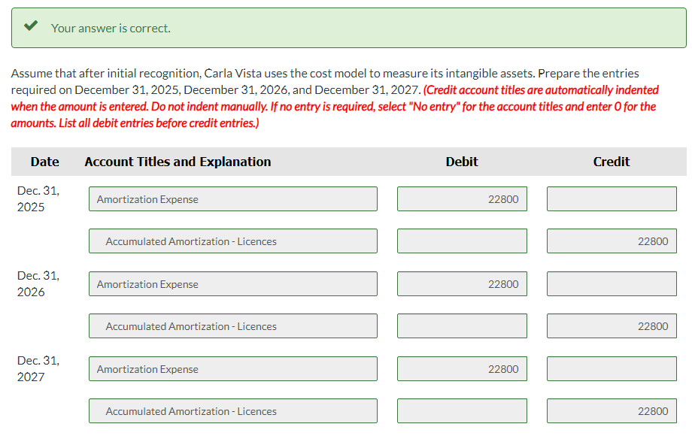
Task: Click the red italic instruction text
Action: click(x=334, y=106)
